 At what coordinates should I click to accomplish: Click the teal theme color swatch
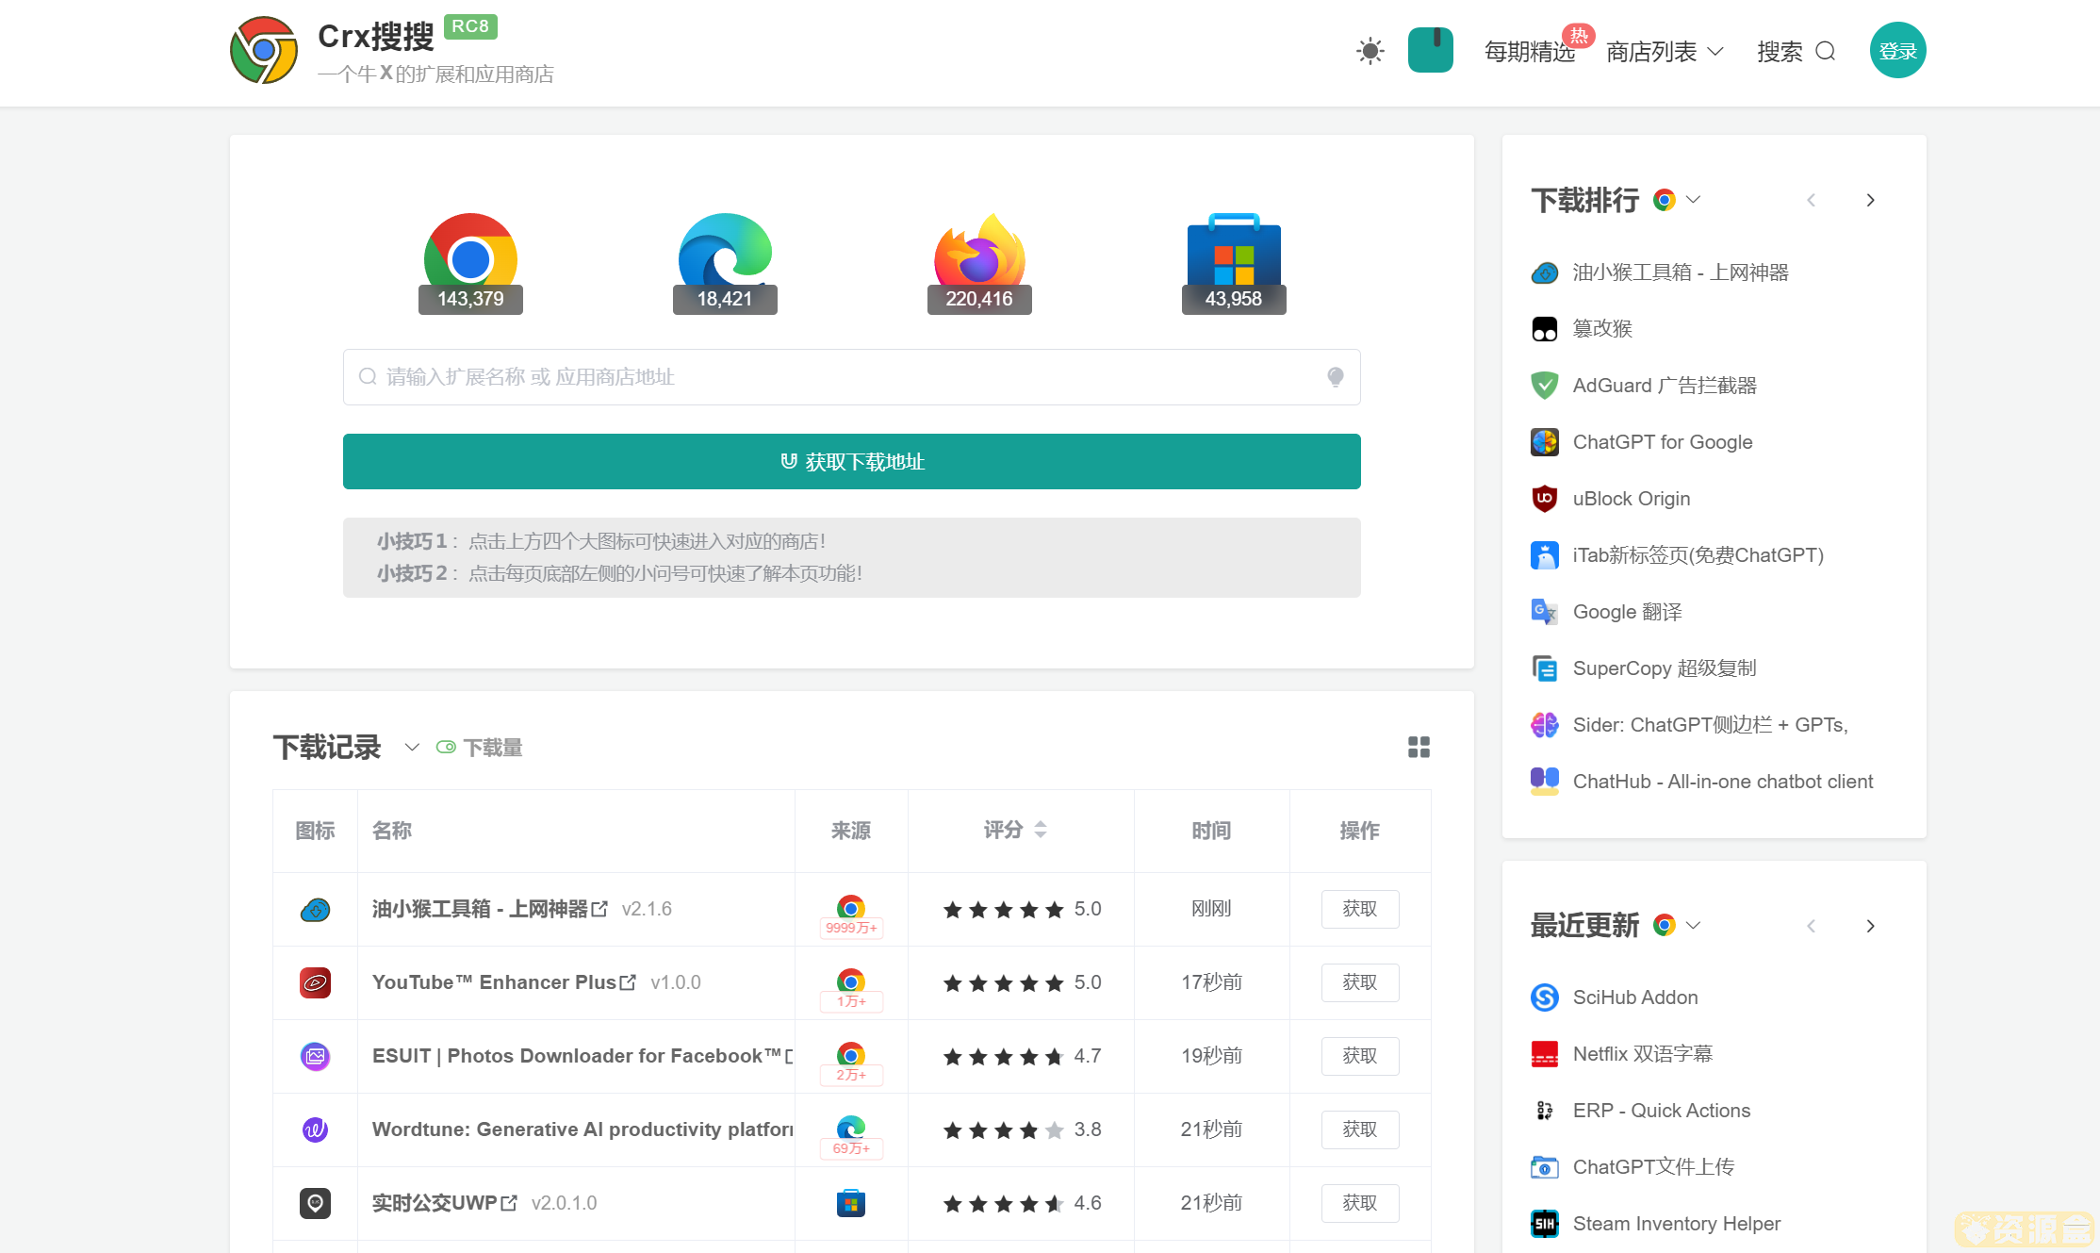click(1430, 50)
